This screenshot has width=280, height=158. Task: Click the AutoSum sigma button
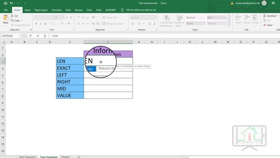coord(269,16)
